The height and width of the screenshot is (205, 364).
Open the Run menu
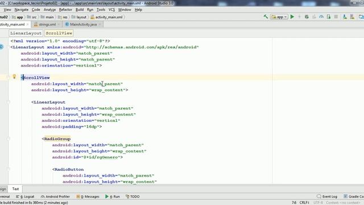(90, 10)
